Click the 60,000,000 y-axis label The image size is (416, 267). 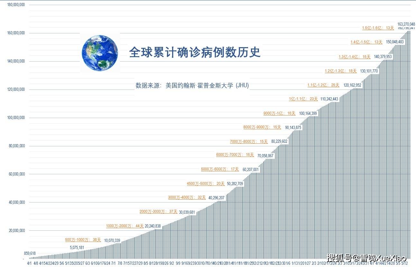click(x=17, y=174)
